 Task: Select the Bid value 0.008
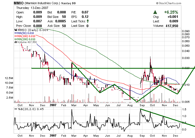(x=62, y=12)
